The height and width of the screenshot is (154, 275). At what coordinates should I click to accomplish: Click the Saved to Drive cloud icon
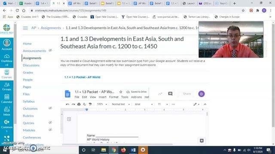coord(128,92)
